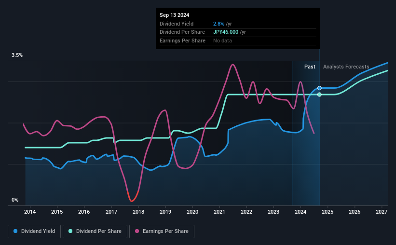Screen dimensions: 396x245
Task: Click the Dividend Per Share tooltip row label
Action: (182, 32)
